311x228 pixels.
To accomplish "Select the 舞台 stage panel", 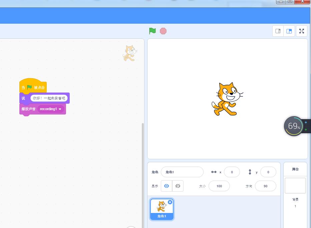I will [295, 169].
